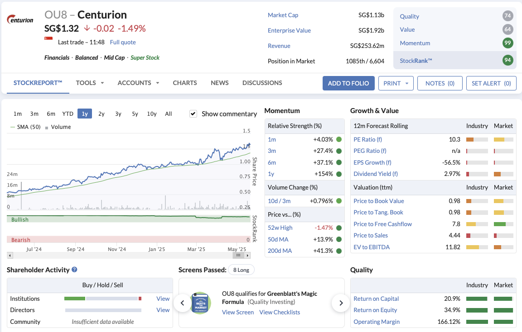Switch to the NEWS tab

tap(220, 83)
